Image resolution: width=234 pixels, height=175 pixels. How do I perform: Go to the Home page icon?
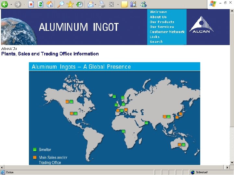click(x=50, y=4)
